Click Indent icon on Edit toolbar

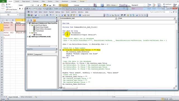click(122, 15)
